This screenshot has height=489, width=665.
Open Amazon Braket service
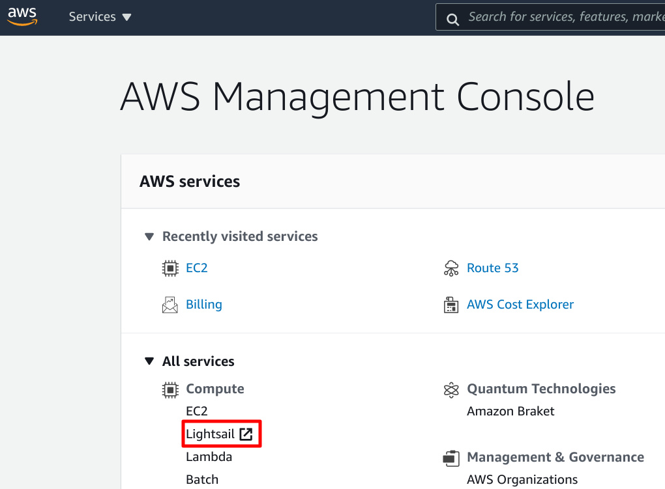510,411
